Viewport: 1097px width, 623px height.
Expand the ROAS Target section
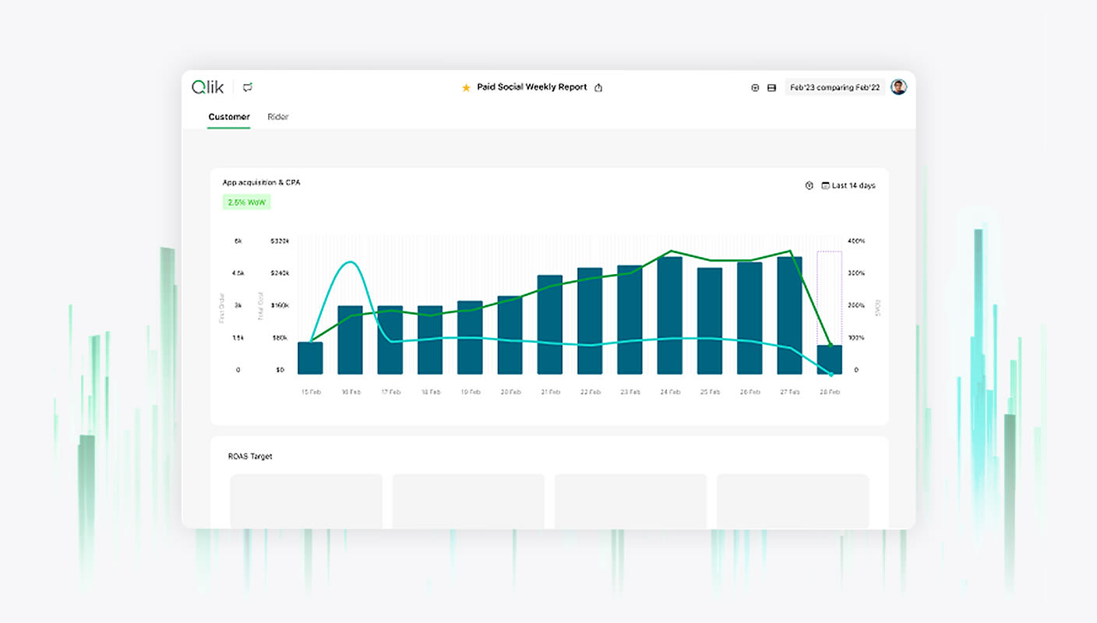(x=251, y=456)
